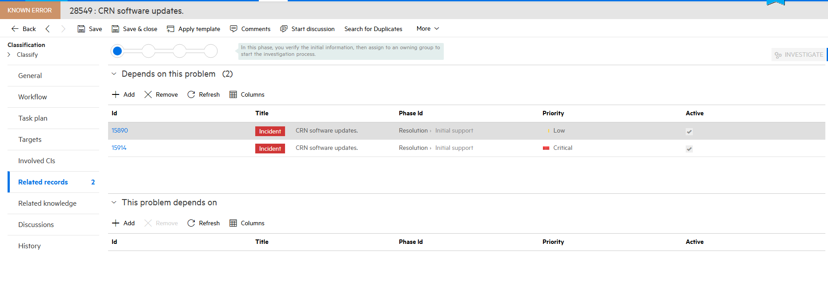Collapse the This problem depends on section
This screenshot has height=282, width=828.
coord(114,203)
